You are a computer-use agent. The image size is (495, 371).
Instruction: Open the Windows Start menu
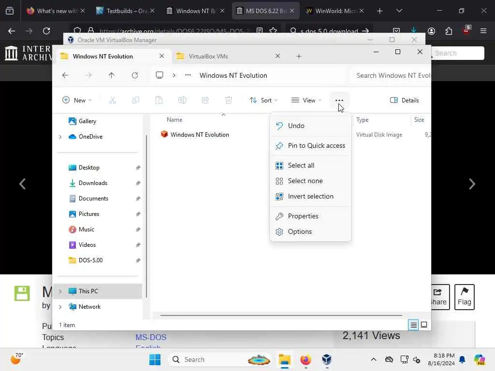click(155, 359)
